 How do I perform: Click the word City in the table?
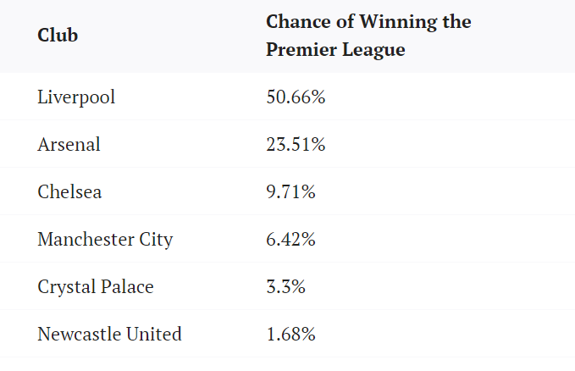point(157,239)
